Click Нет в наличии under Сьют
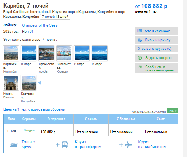187x157 pixels. (x=156, y=132)
